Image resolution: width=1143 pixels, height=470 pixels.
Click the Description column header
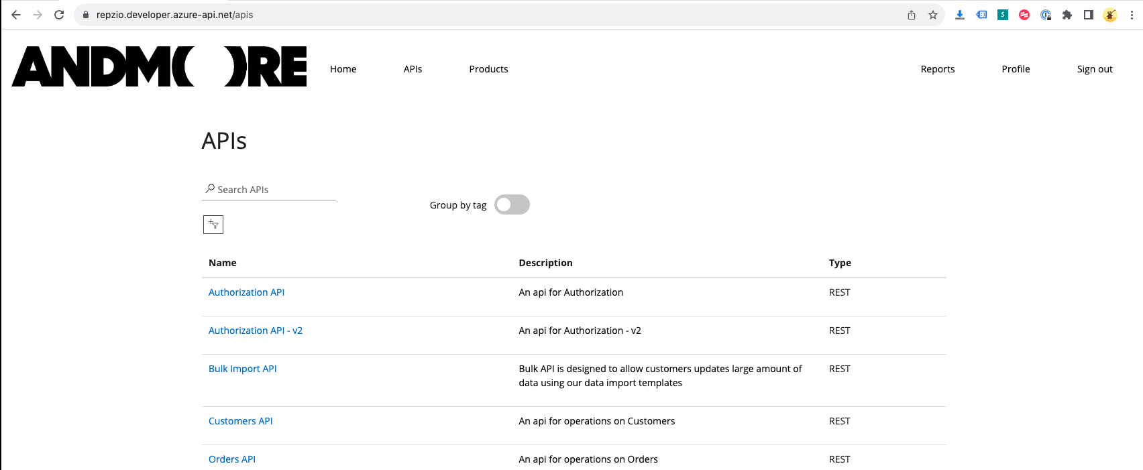pos(545,263)
